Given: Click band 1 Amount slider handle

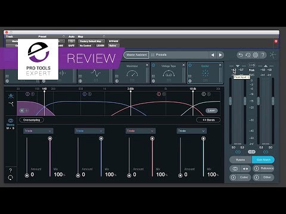Looking at the screenshot, I should [27, 175].
